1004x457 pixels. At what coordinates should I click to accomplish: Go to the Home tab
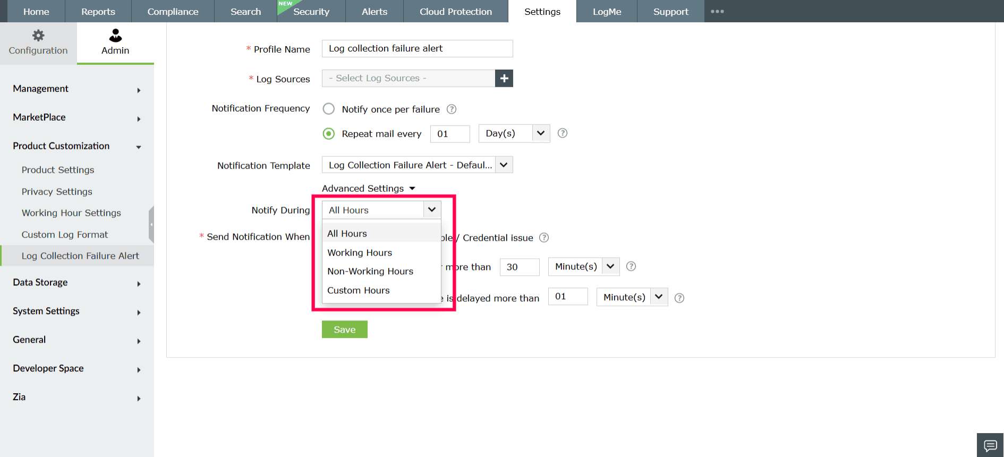36,11
